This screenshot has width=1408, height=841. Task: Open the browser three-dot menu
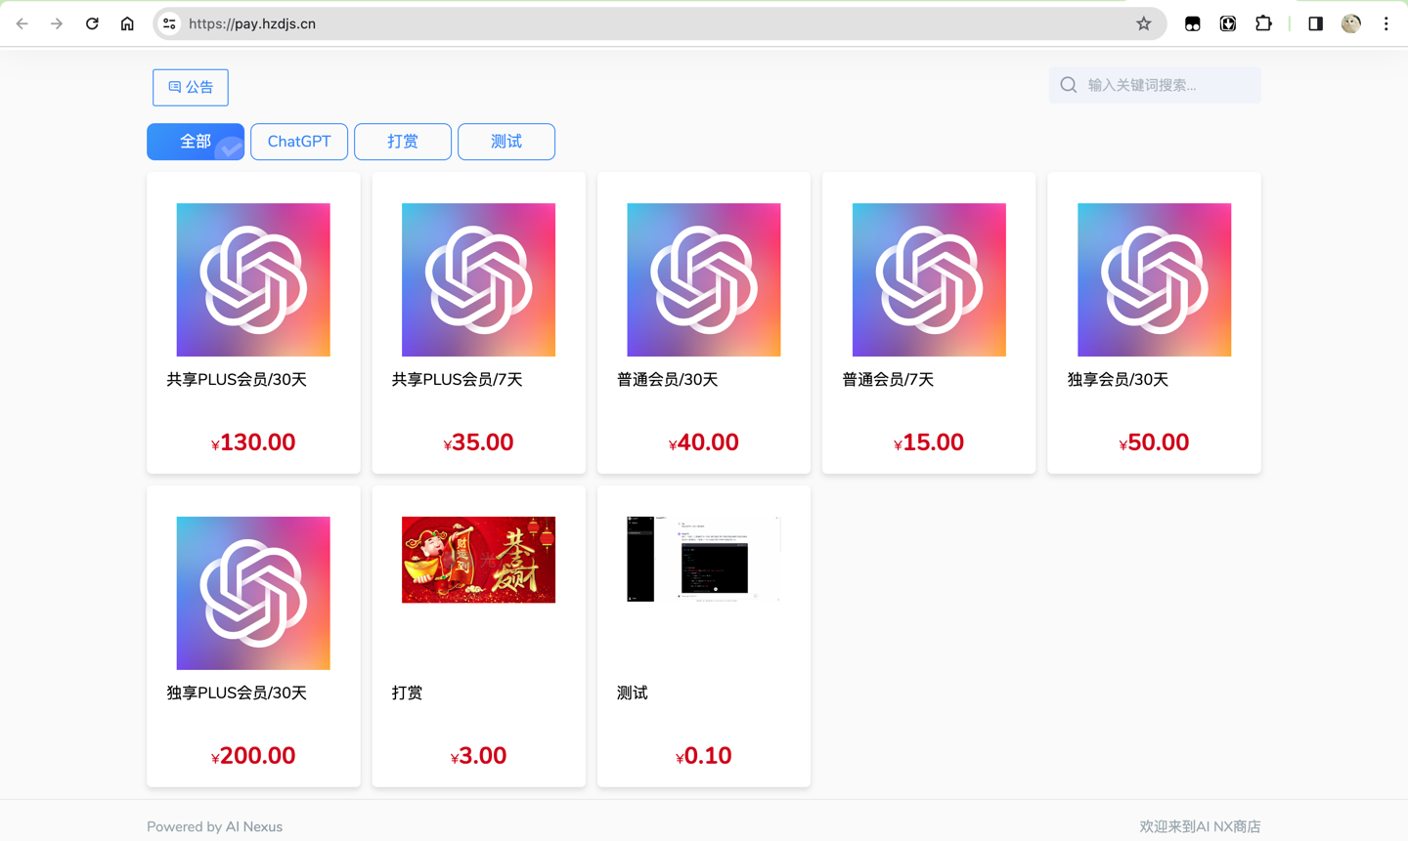[x=1386, y=23]
